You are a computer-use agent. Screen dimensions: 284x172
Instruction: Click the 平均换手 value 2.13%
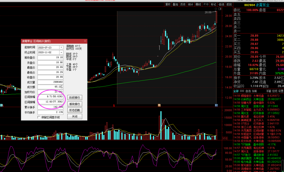[50, 112]
